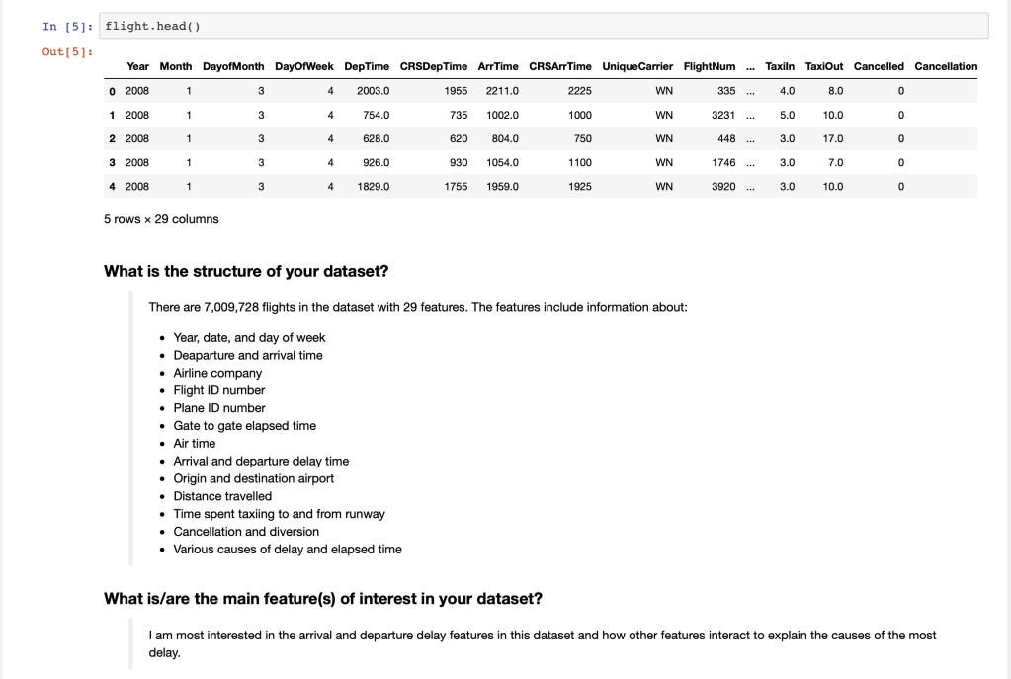
Task: Click the FlightNum column header
Action: pos(710,66)
